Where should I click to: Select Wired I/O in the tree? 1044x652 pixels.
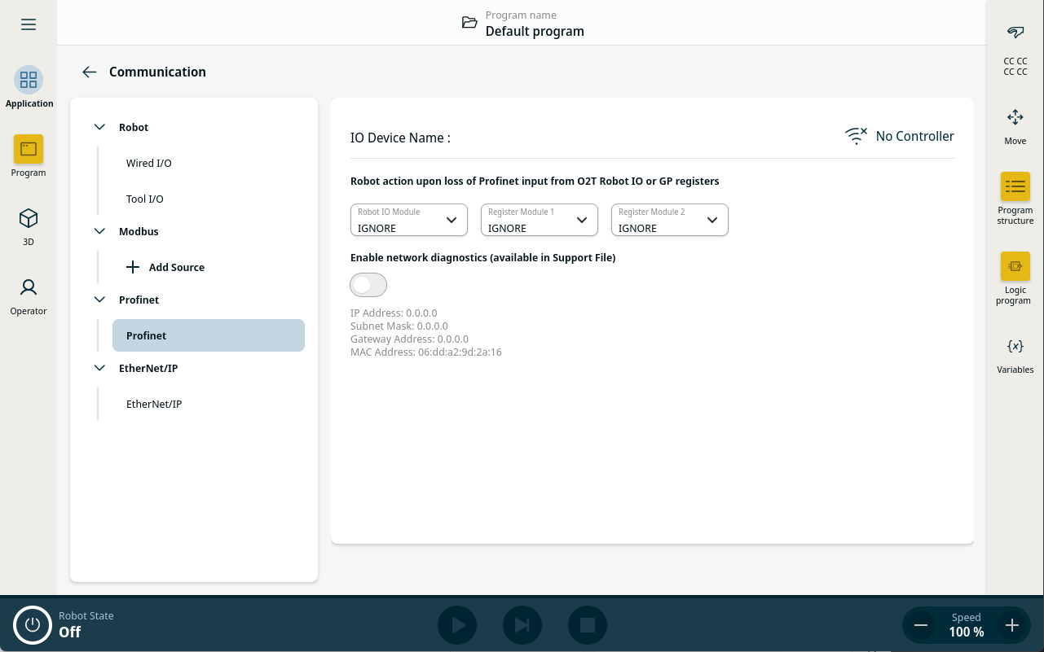149,163
